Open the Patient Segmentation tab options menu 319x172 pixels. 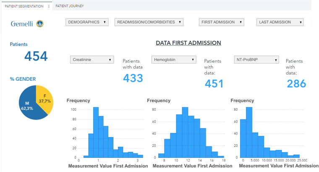coord(49,6)
